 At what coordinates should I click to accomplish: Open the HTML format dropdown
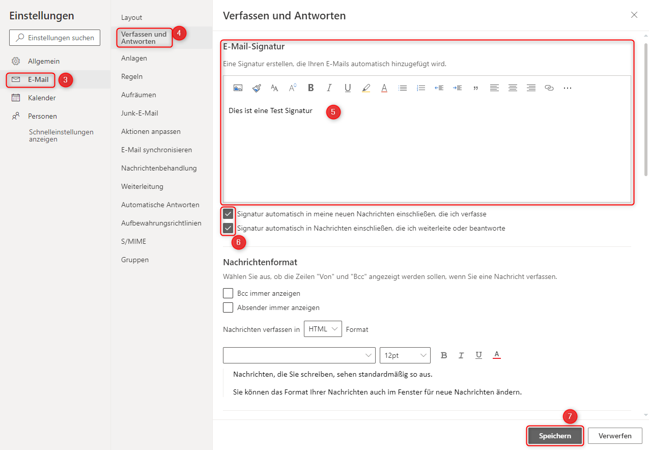(323, 329)
